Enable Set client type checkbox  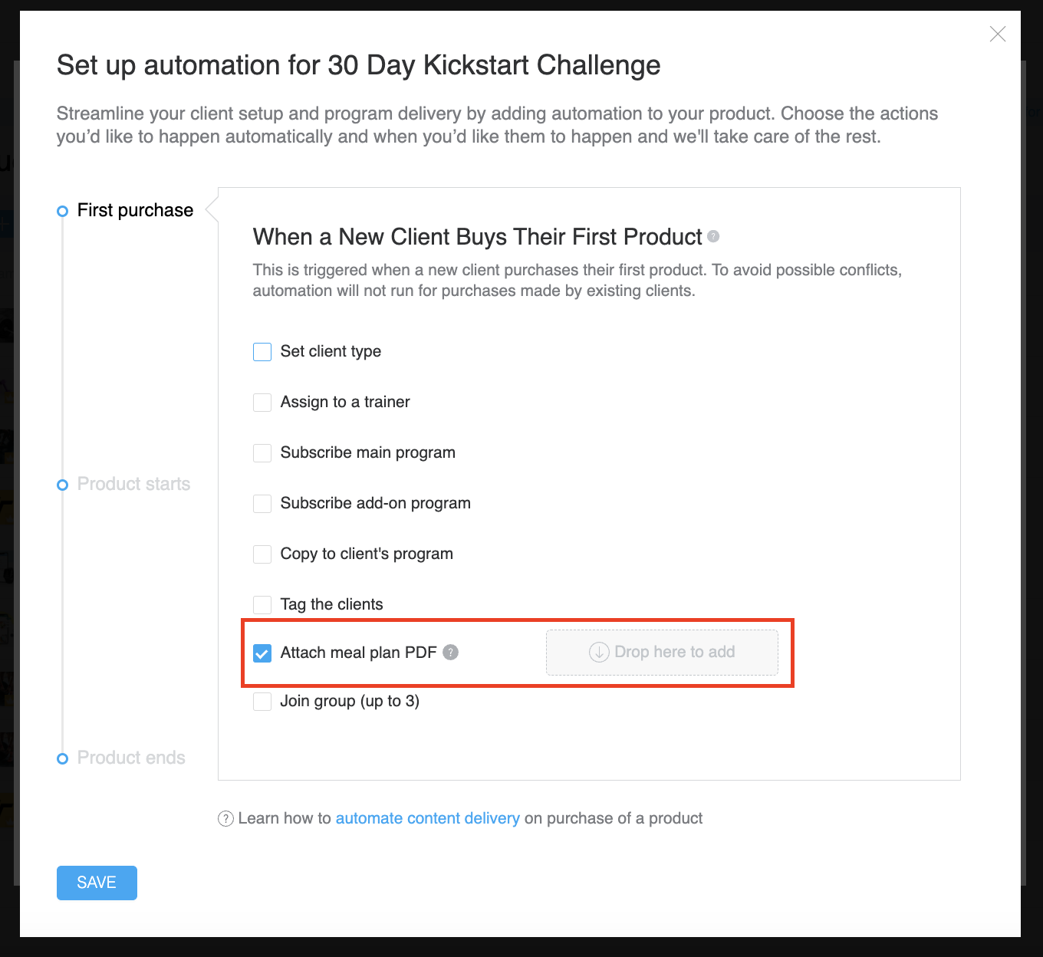262,352
